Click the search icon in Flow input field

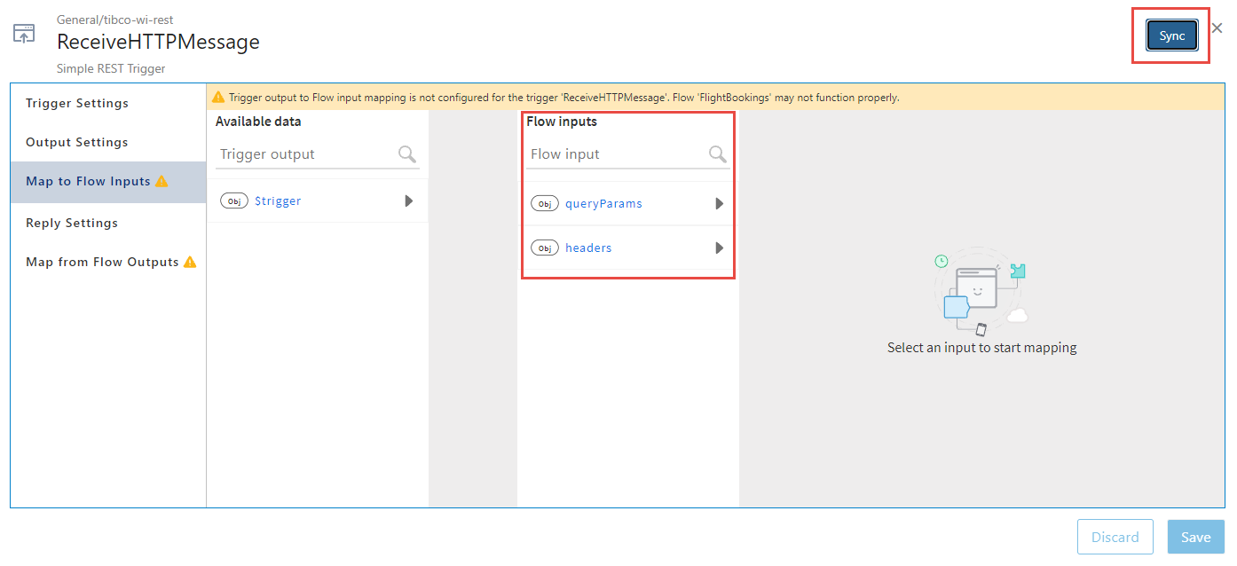[x=718, y=154]
